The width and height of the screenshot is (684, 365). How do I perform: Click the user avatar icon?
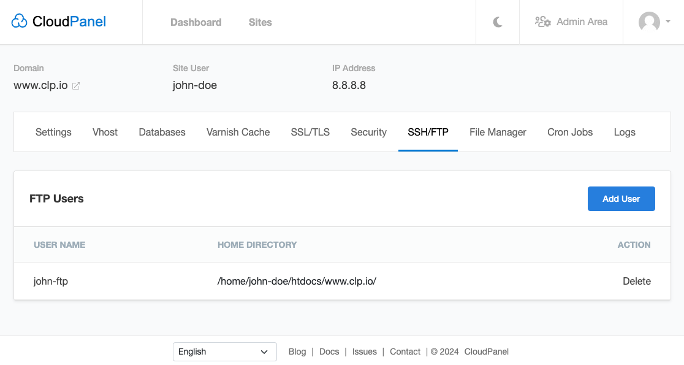[649, 22]
